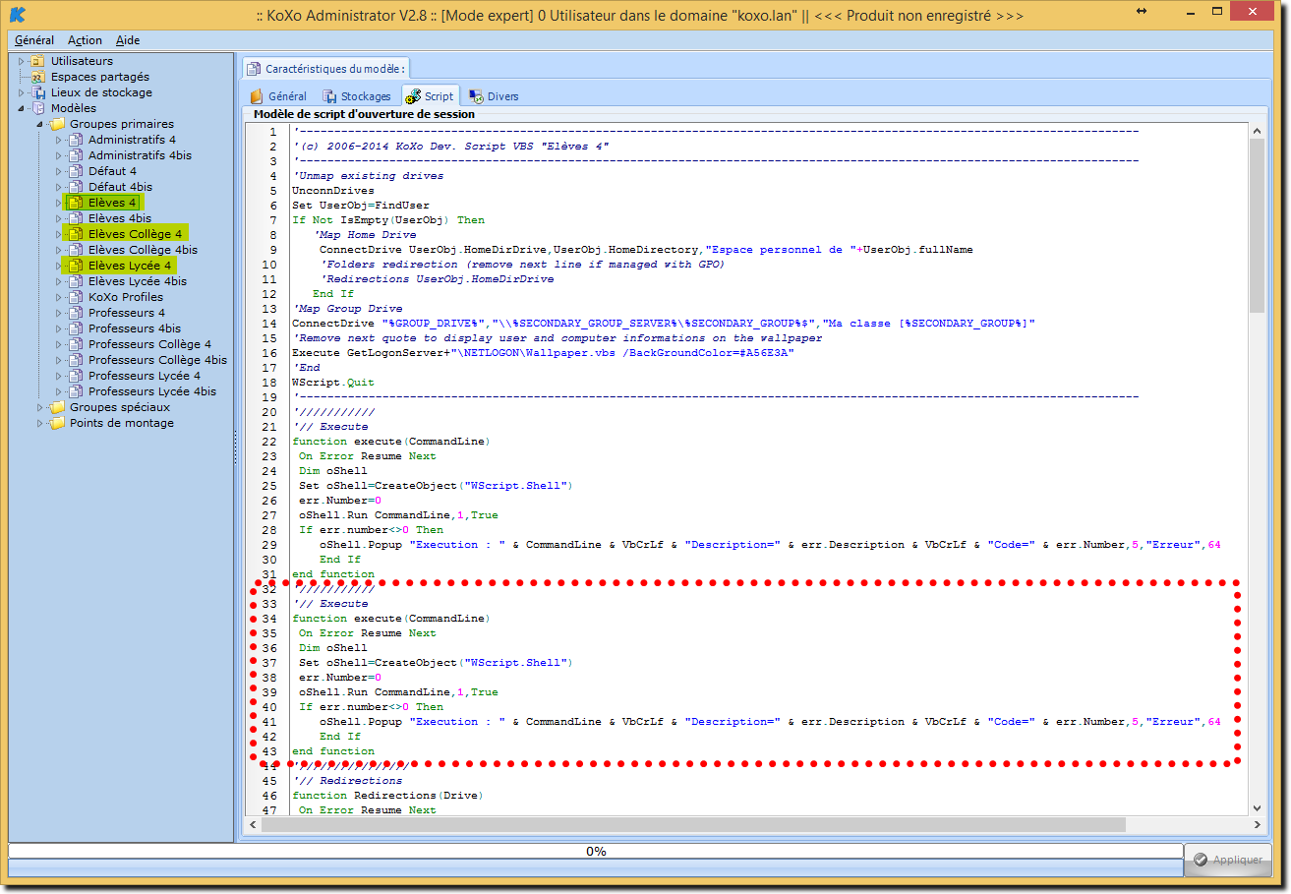The width and height of the screenshot is (1291, 894).
Task: Click the Professeurs Lycée 4 document icon
Action: pyautogui.click(x=75, y=376)
